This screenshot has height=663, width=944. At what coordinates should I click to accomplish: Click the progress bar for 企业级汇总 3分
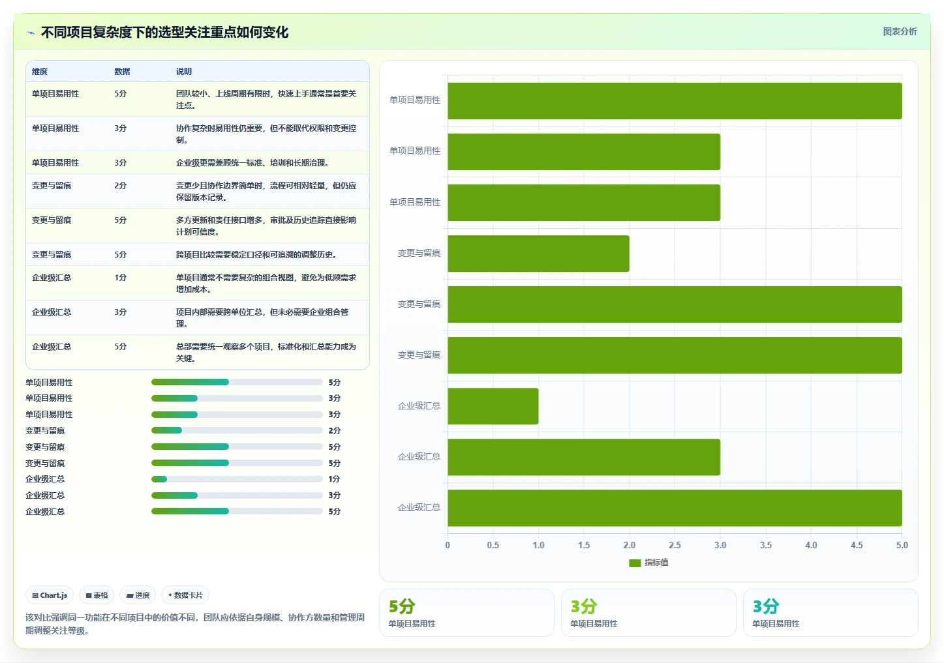click(x=237, y=495)
